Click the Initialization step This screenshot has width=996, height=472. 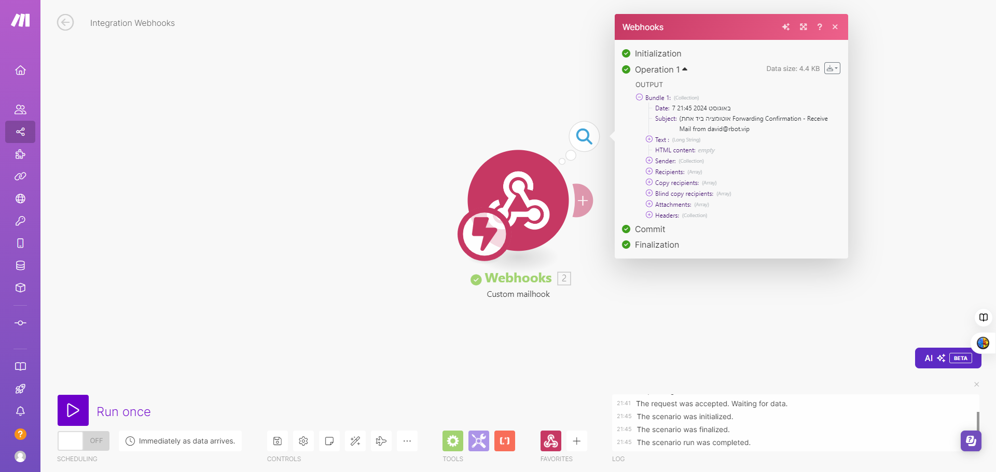coord(658,53)
